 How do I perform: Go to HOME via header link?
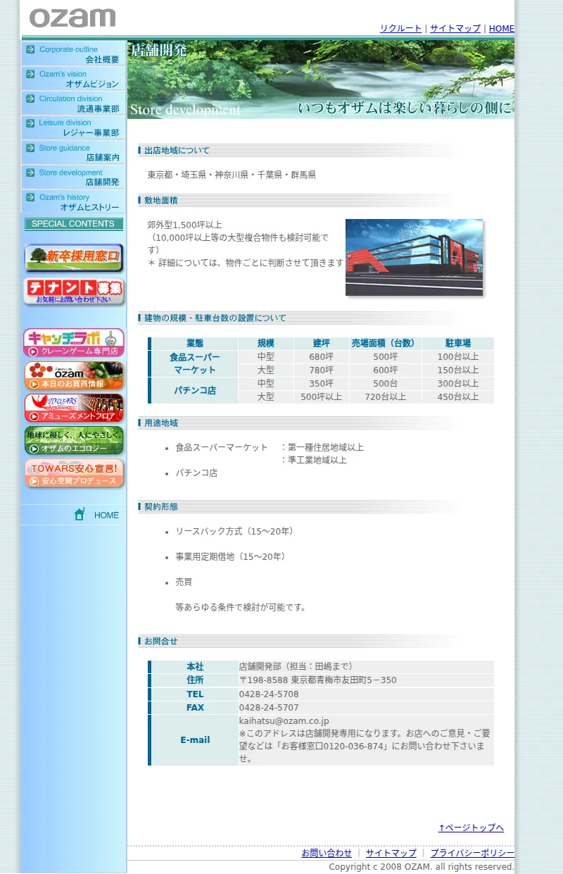point(501,29)
